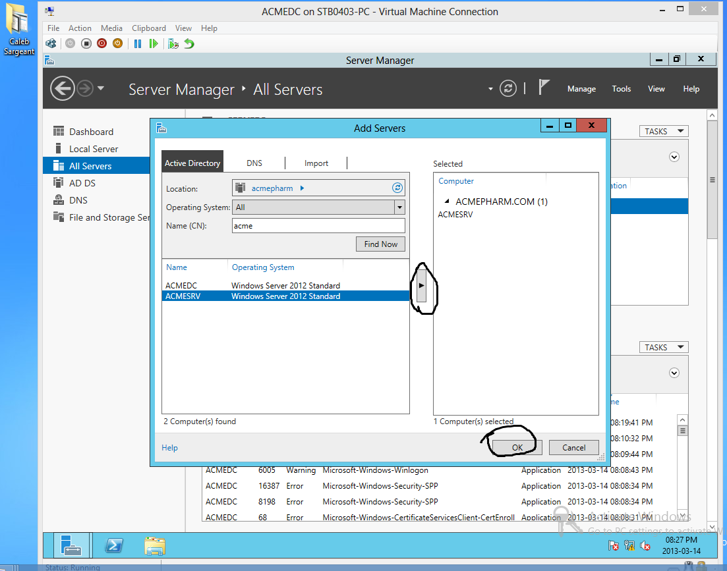Click the muted volume tray icon
Viewport: 727px width, 571px height.
pyautogui.click(x=645, y=545)
